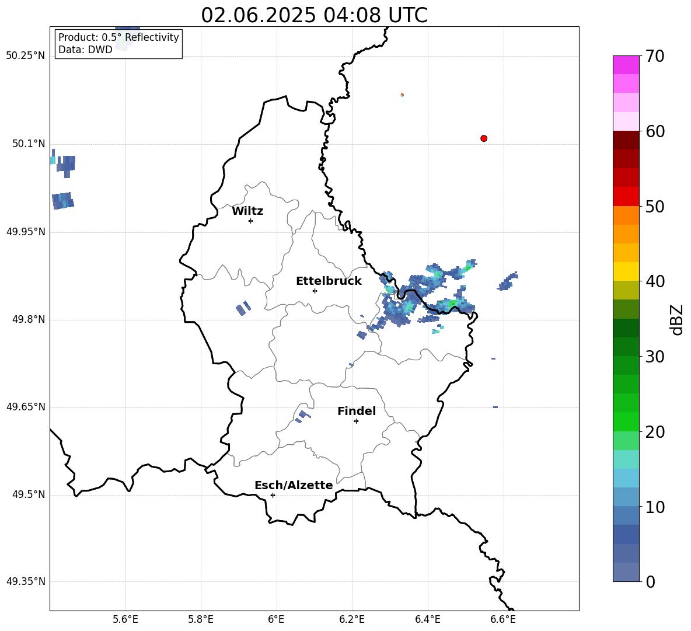The height and width of the screenshot is (631, 691).
Task: Click the red dot marker on the map
Action: click(x=484, y=138)
